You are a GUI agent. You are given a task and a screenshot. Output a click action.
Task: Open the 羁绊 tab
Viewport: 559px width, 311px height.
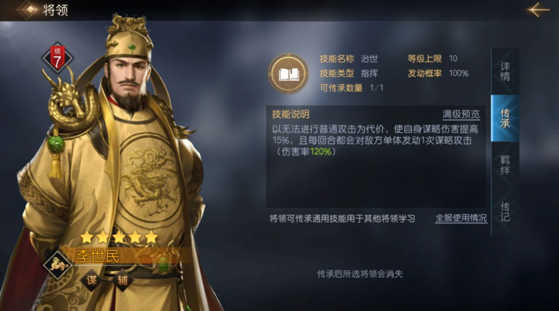point(505,165)
